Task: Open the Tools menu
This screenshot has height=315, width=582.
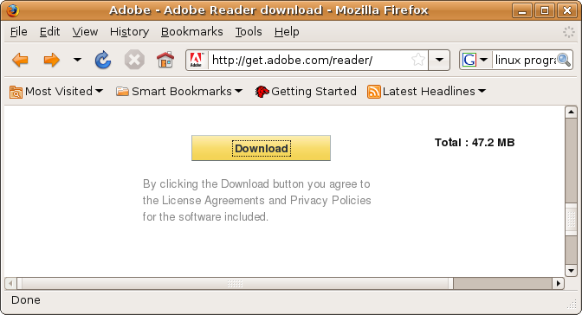Action: (x=249, y=32)
